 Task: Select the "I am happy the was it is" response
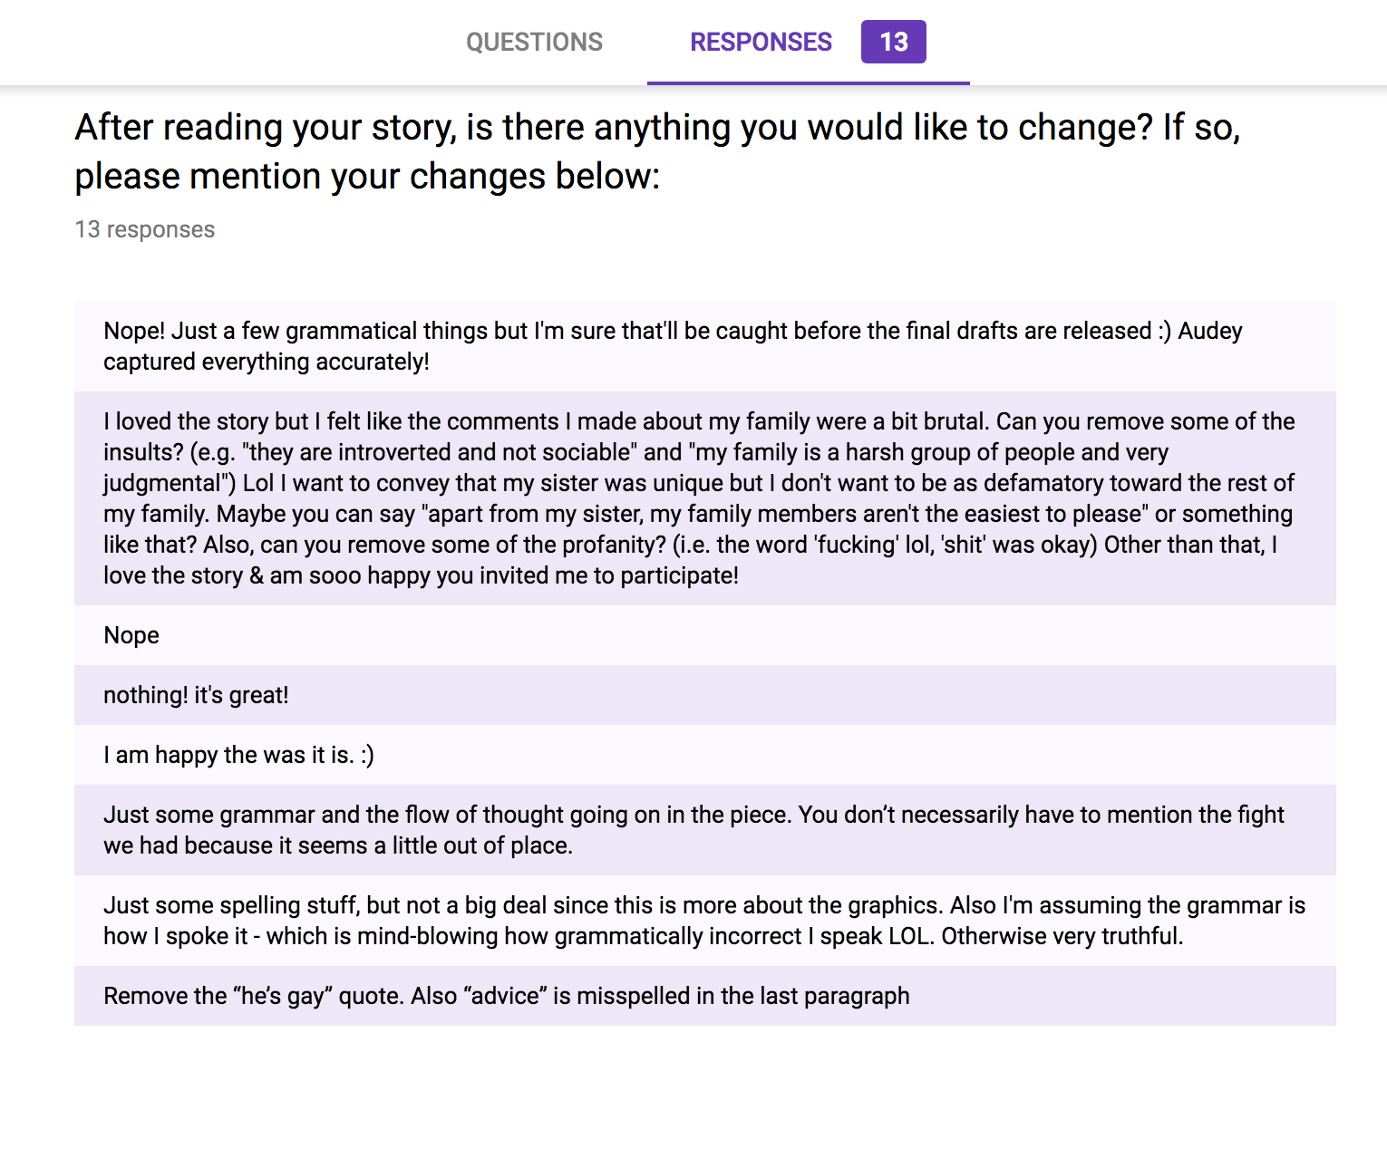click(238, 755)
